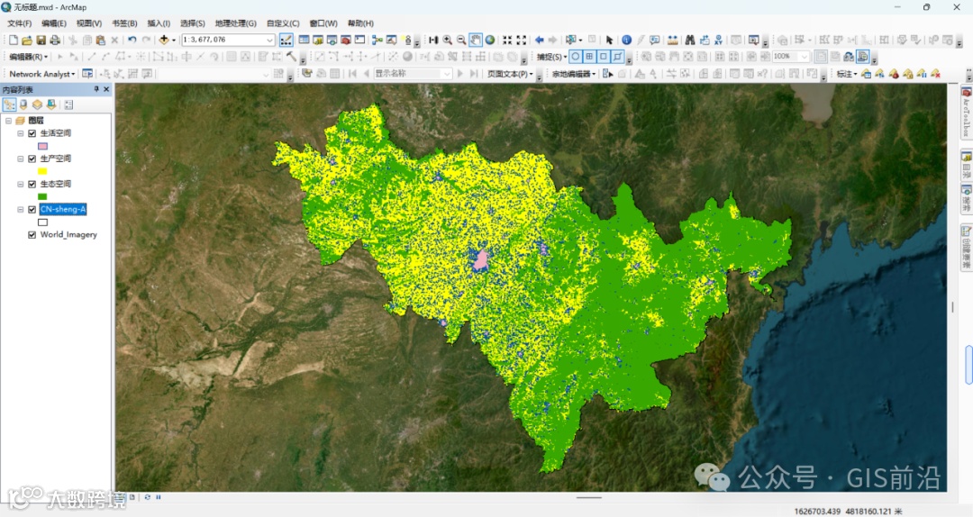Open the ArcToolbox red toolbox icon

click(x=346, y=40)
